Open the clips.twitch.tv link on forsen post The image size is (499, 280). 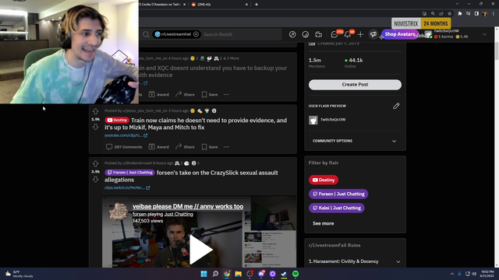click(x=127, y=187)
